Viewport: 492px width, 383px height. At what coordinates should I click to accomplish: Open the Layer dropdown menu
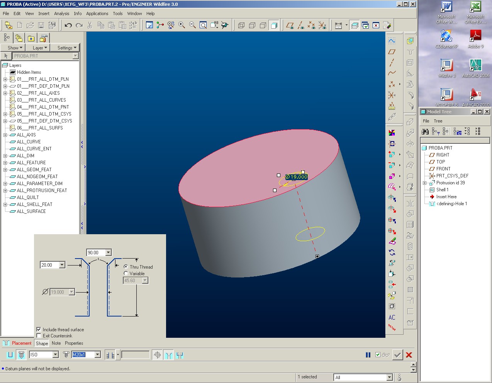point(40,48)
